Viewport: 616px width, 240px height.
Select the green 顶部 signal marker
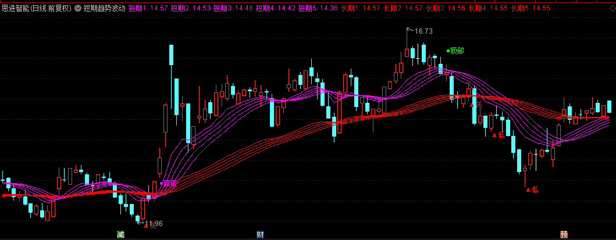point(455,51)
